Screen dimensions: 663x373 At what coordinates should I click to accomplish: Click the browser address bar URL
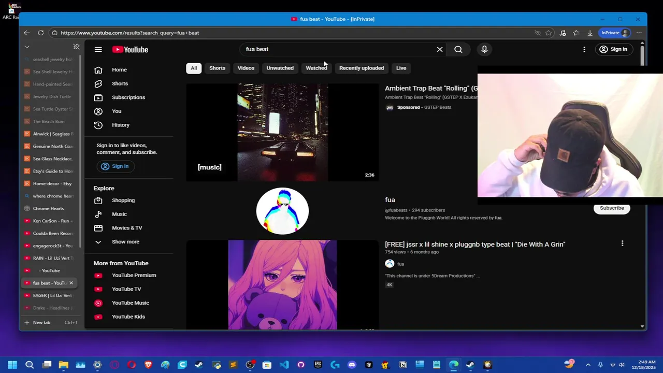[129, 33]
